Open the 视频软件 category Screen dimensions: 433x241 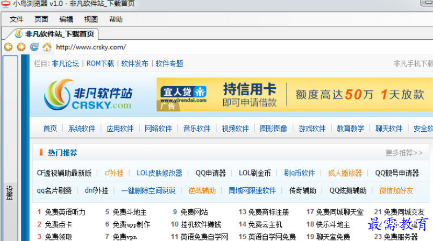235,129
